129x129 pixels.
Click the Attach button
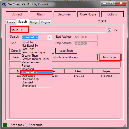pos(41,14)
